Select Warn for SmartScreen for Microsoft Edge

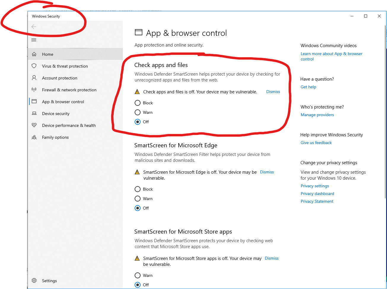click(x=138, y=199)
